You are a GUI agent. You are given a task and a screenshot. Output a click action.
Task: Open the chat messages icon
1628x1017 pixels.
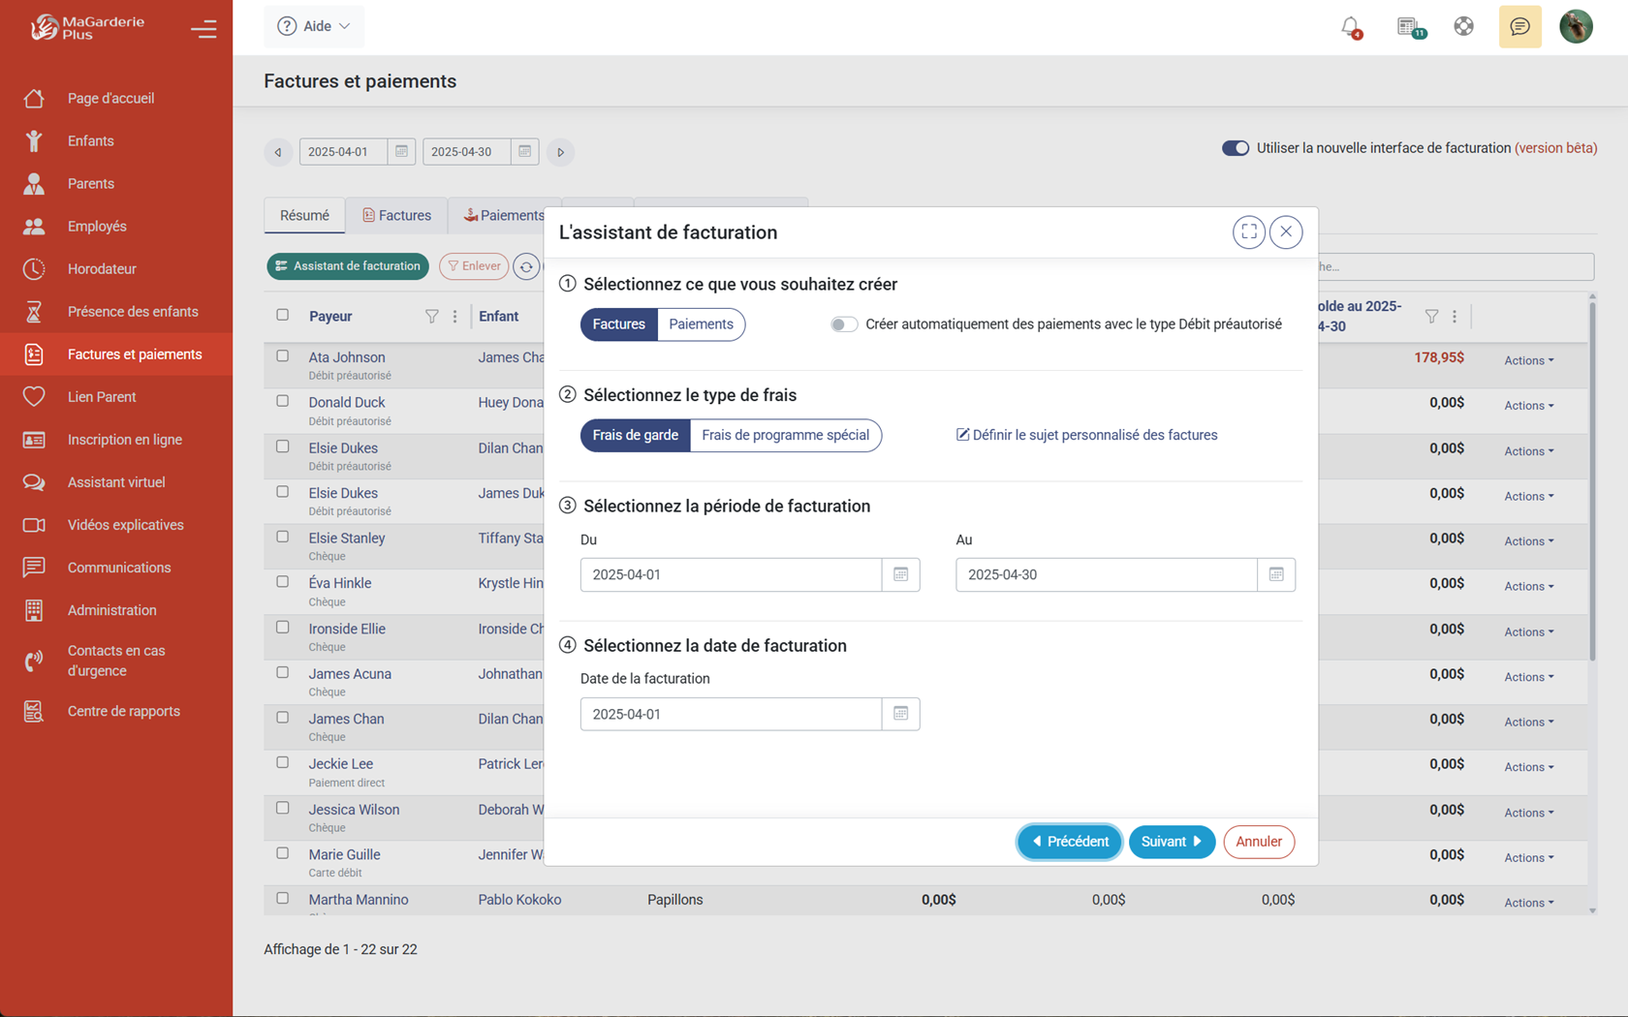[1519, 26]
